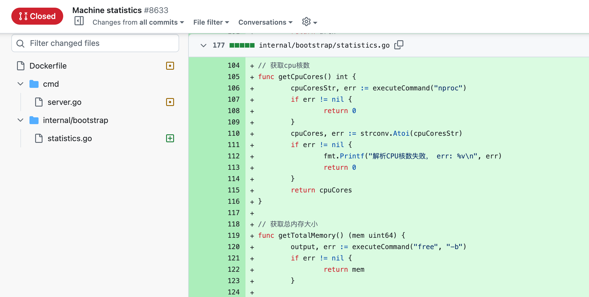Click the modified status icon beside Dockerfile
Screen dimensions: 589x297
click(x=170, y=66)
